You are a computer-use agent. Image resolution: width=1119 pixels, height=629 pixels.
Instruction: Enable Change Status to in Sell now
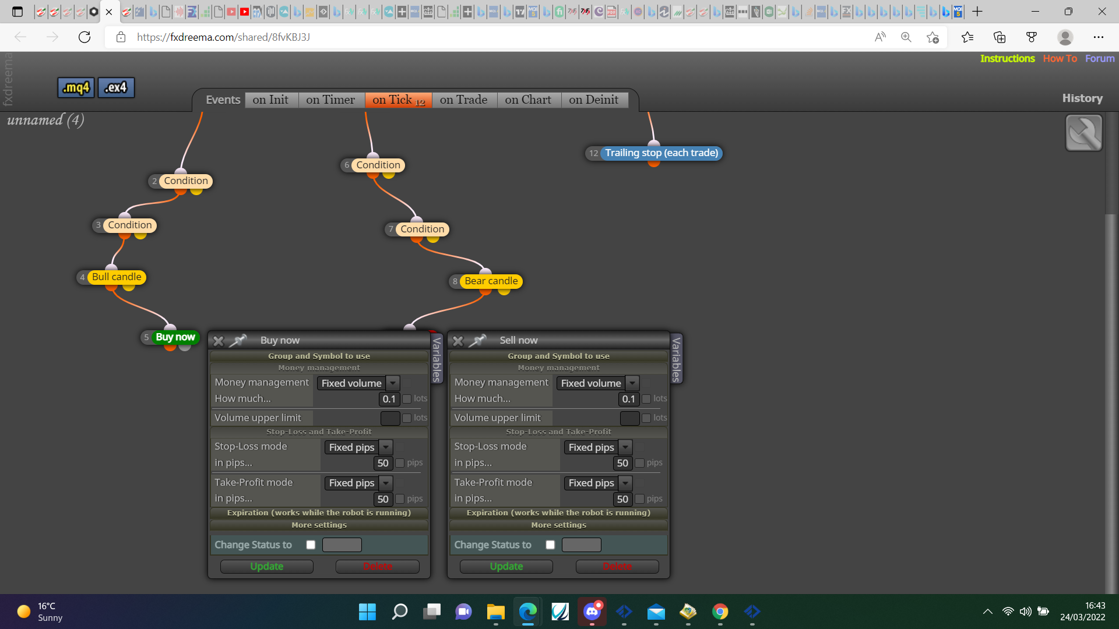tap(550, 545)
